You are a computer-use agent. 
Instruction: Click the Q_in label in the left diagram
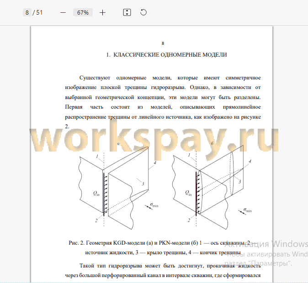click(96, 194)
